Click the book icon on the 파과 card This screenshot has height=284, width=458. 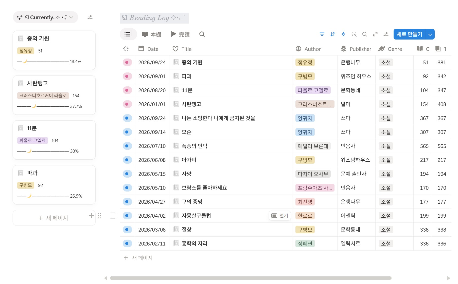21,173
